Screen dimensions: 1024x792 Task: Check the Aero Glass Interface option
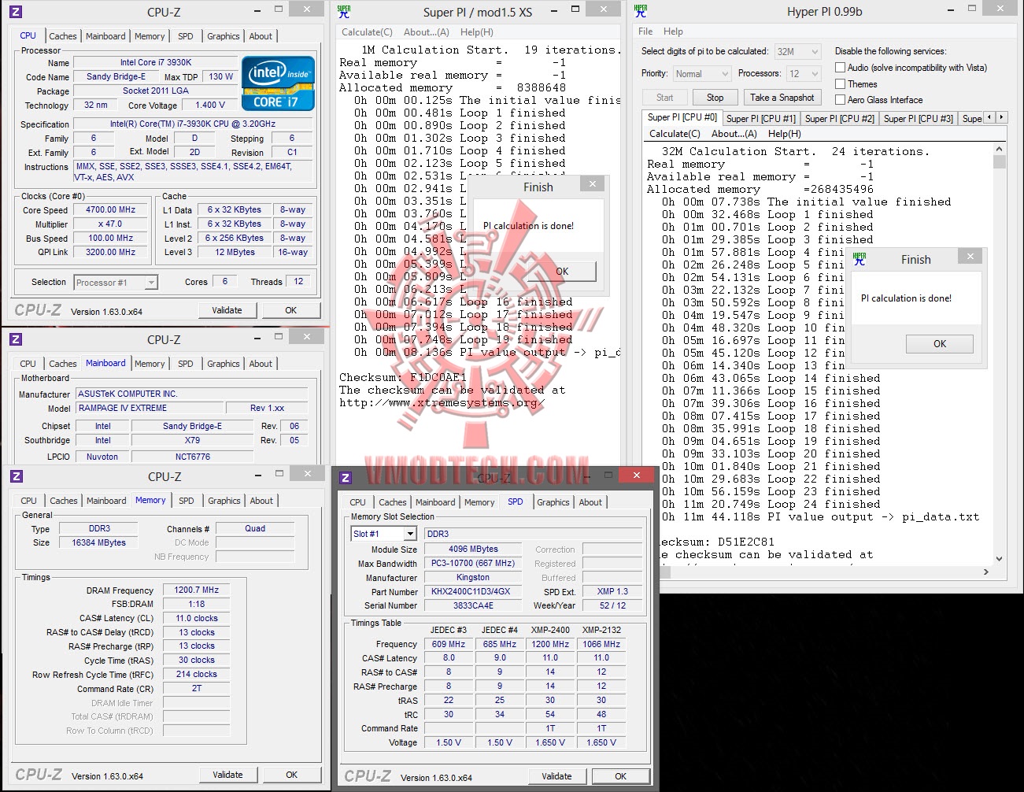pyautogui.click(x=840, y=100)
